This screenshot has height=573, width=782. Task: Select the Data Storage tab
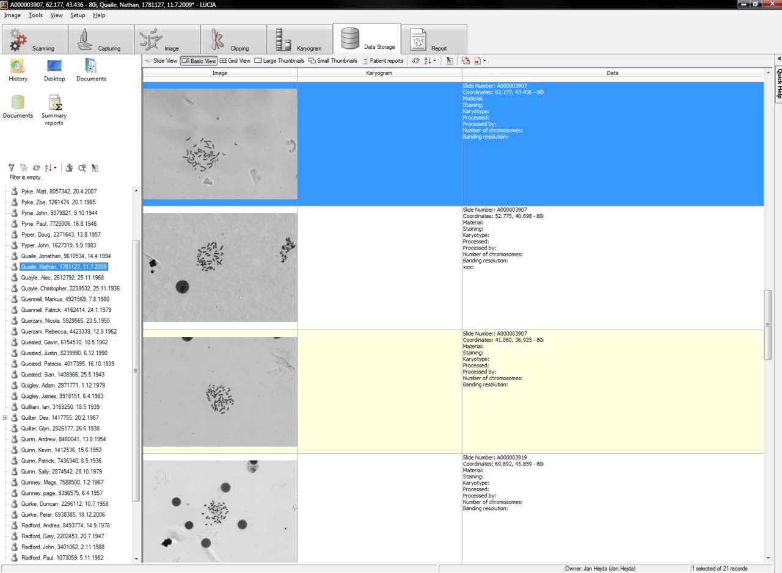(x=367, y=38)
